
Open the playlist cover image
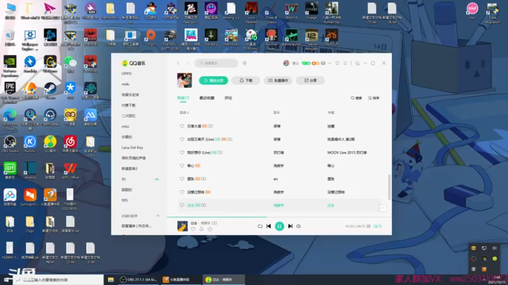coord(184,80)
